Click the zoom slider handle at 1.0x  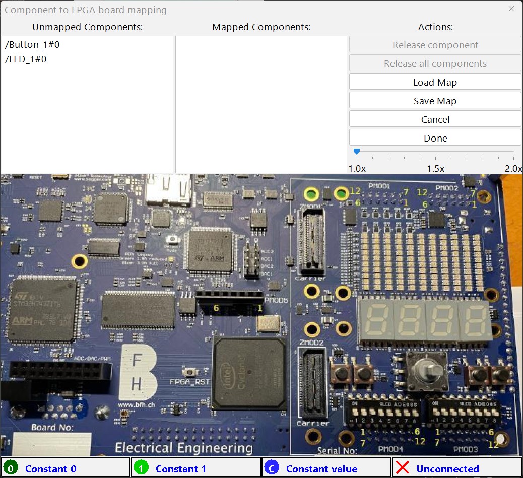tap(357, 152)
